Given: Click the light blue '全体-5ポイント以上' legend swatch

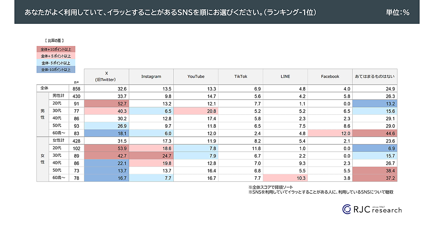Looking at the screenshot, I should click(56, 63).
